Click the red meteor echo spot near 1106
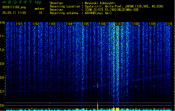175x111 pixels. 98,86
